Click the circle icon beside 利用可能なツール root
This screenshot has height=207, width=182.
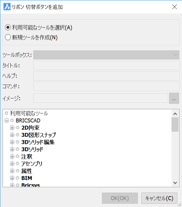click(6, 113)
